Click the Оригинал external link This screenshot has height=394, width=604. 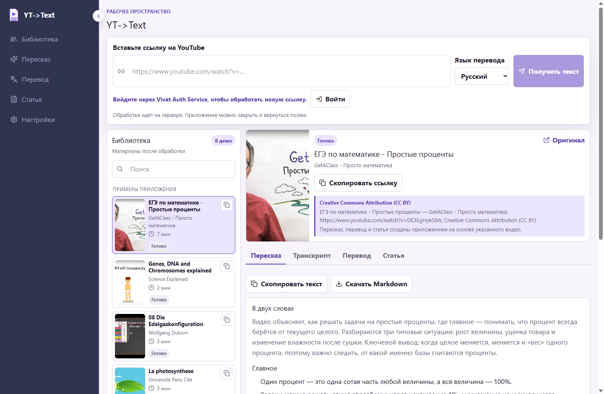(564, 140)
